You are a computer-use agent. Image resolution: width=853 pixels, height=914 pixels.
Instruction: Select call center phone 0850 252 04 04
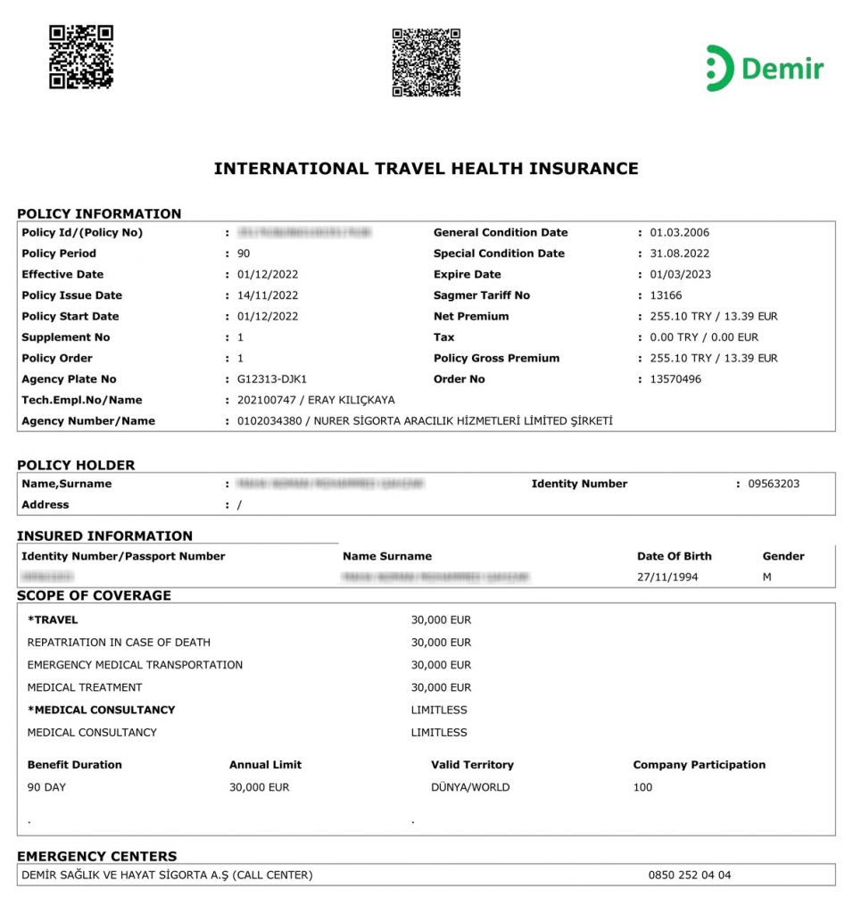click(x=690, y=876)
